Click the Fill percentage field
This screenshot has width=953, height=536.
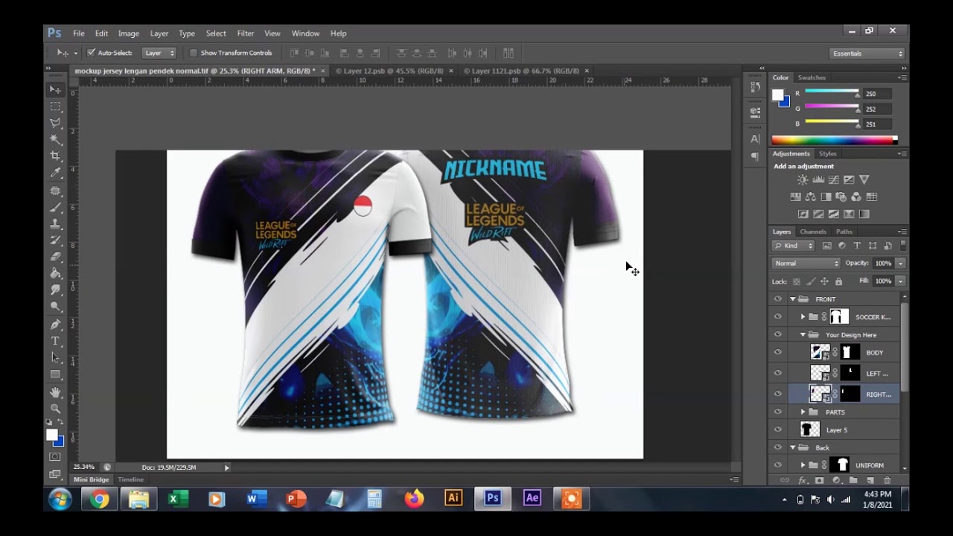click(x=883, y=281)
